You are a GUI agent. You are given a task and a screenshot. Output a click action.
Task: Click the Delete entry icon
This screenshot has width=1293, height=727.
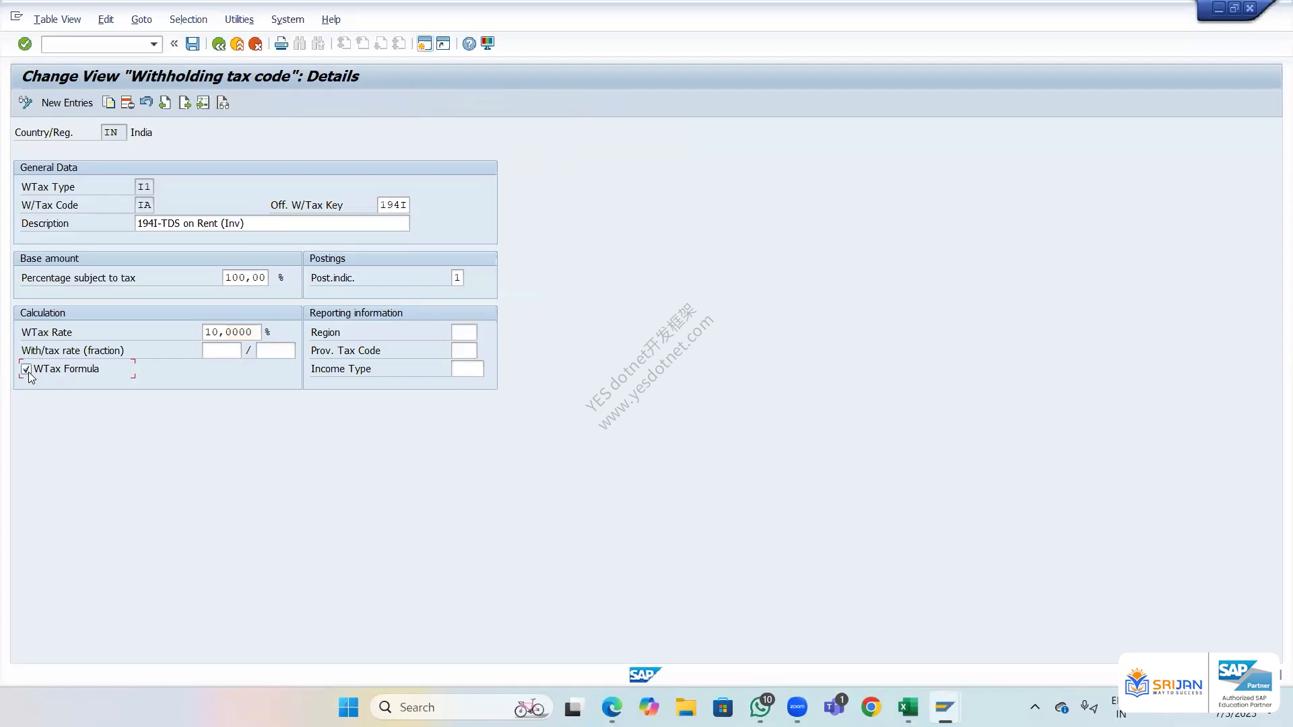point(127,102)
